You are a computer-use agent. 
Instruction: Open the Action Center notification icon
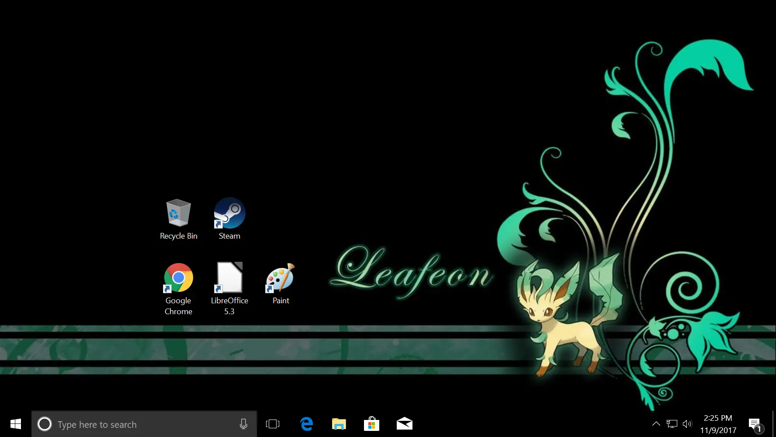coord(755,424)
